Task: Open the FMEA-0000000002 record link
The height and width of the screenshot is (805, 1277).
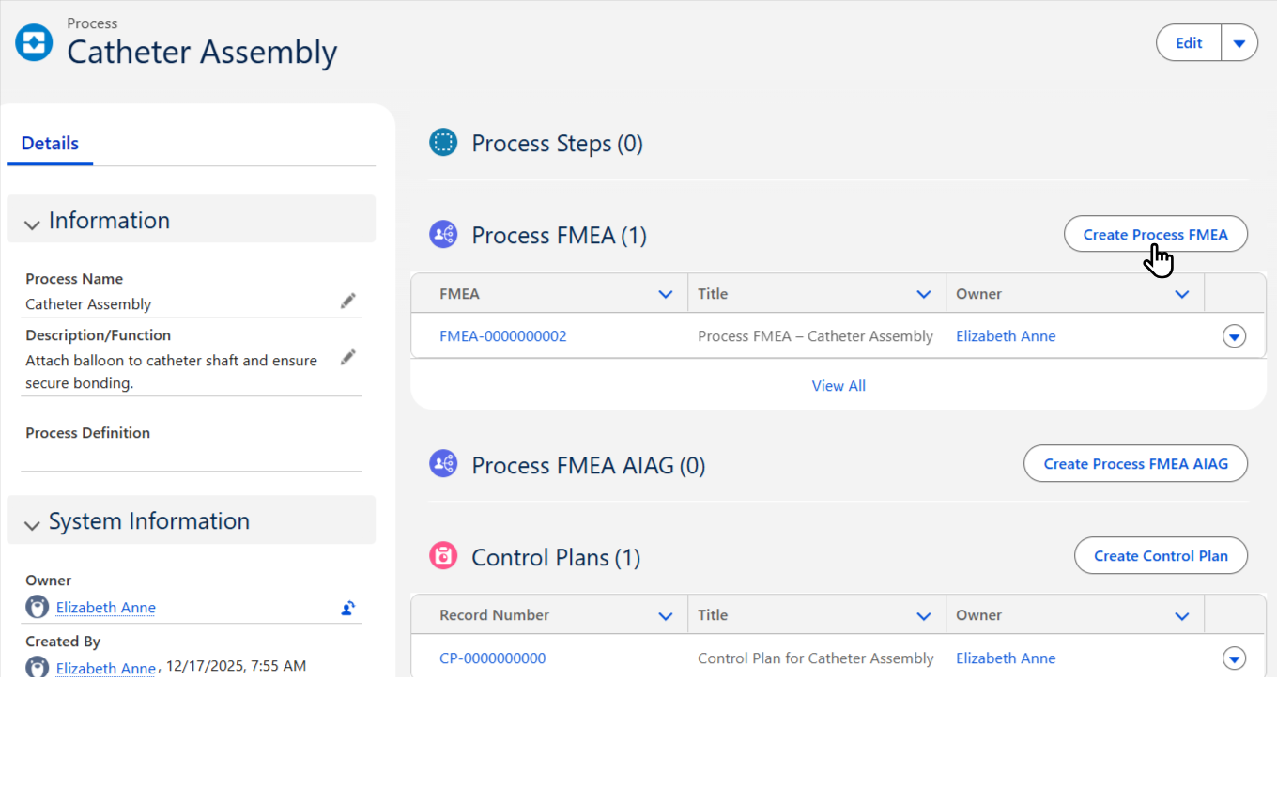Action: pos(502,335)
